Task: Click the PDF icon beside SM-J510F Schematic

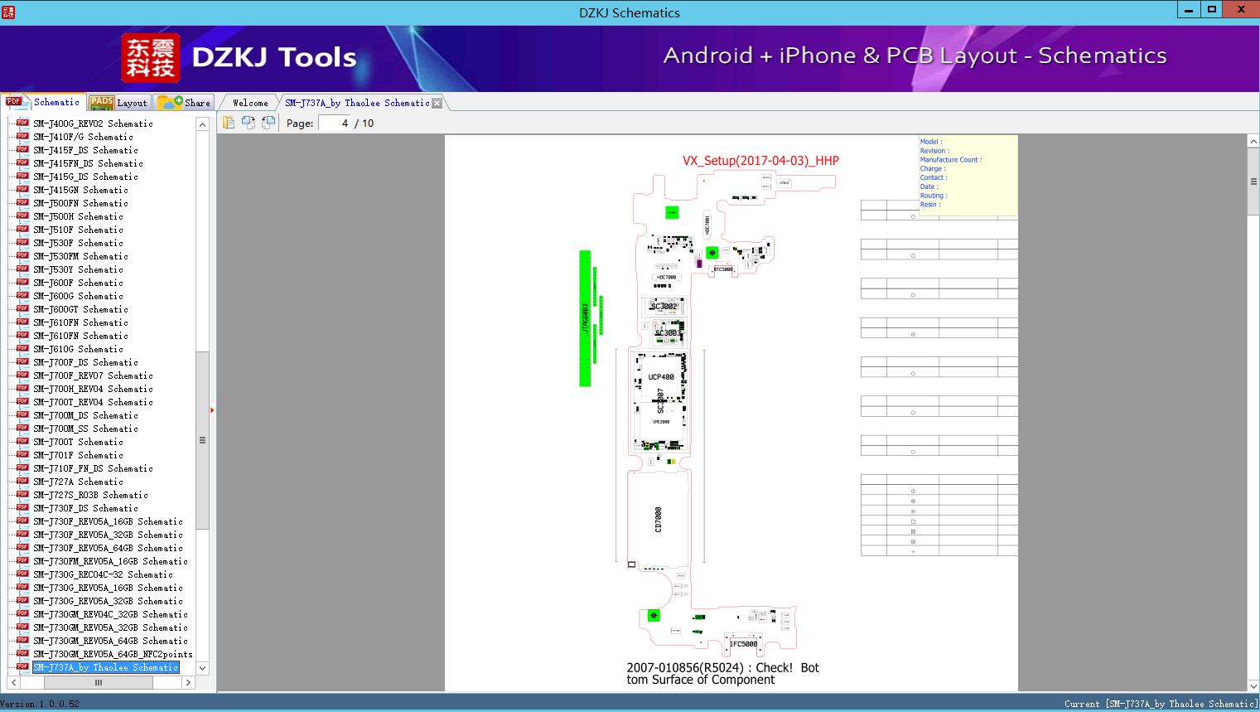Action: [22, 229]
